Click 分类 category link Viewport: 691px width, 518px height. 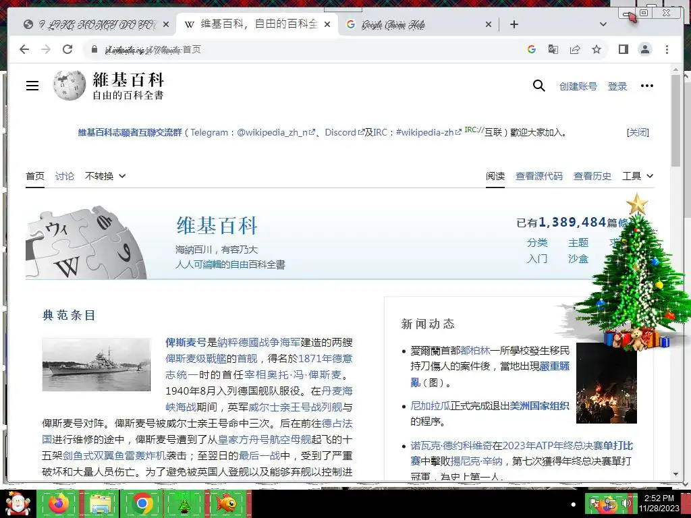(x=537, y=243)
